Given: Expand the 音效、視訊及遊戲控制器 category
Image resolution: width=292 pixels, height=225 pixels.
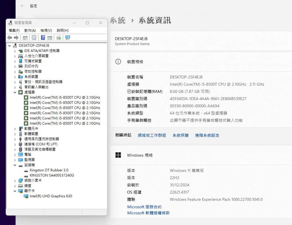Looking at the screenshot, I should (15, 82).
